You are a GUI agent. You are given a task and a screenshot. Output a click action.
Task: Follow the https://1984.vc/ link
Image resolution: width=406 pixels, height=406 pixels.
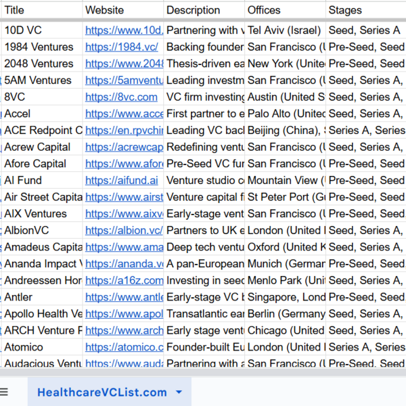pos(121,47)
